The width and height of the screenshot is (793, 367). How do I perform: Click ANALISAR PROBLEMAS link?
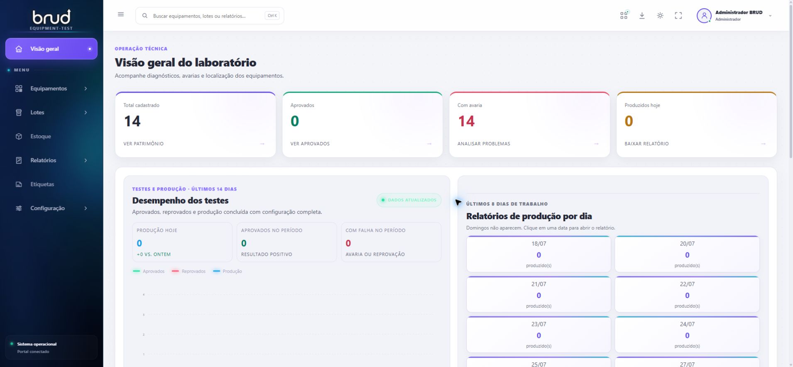[484, 144]
